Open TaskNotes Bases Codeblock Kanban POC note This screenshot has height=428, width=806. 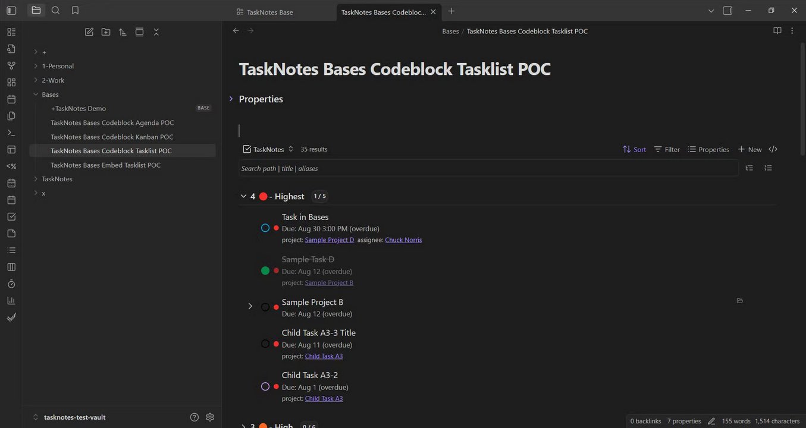click(x=112, y=137)
